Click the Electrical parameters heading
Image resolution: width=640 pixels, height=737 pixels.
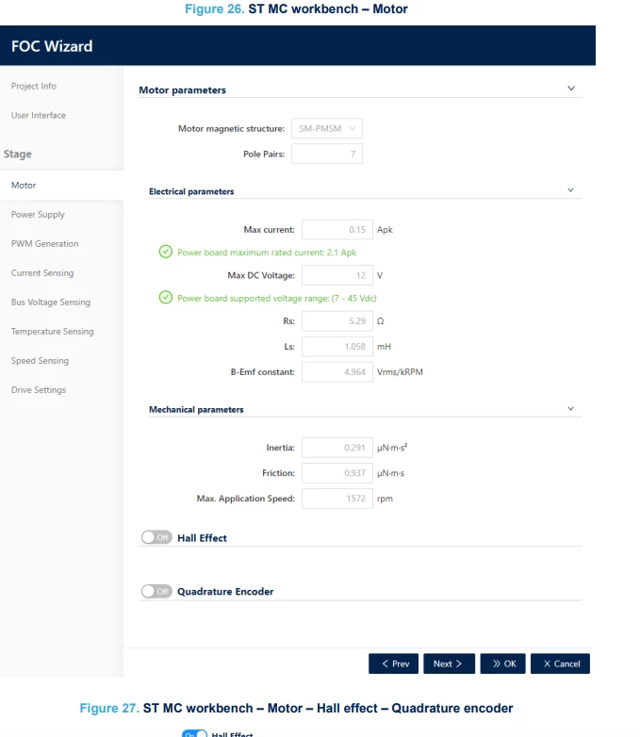[x=191, y=191]
